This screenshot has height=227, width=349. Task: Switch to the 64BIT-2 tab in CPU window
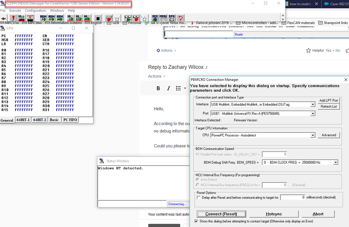pos(39,120)
